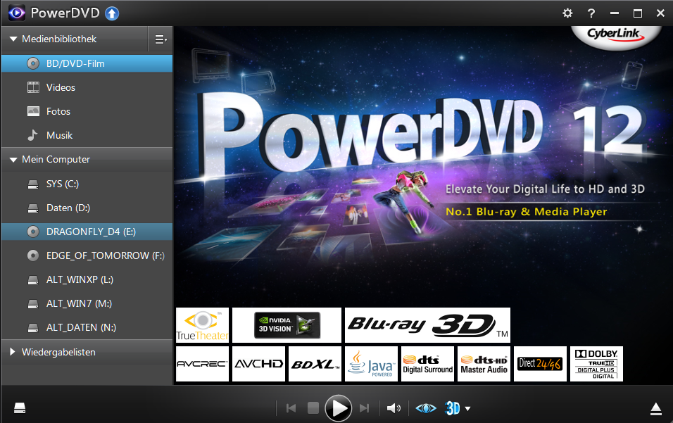This screenshot has height=423, width=673.
Task: Stop playback
Action: 313,408
